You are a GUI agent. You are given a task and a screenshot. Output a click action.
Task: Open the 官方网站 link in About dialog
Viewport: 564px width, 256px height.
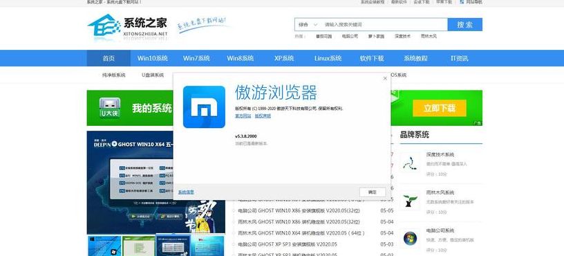click(243, 116)
